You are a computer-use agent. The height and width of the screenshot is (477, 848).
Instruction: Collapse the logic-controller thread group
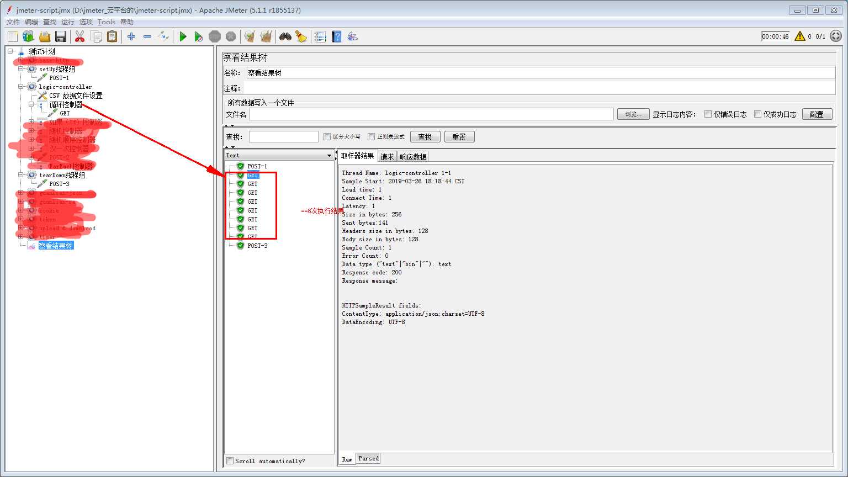point(21,87)
